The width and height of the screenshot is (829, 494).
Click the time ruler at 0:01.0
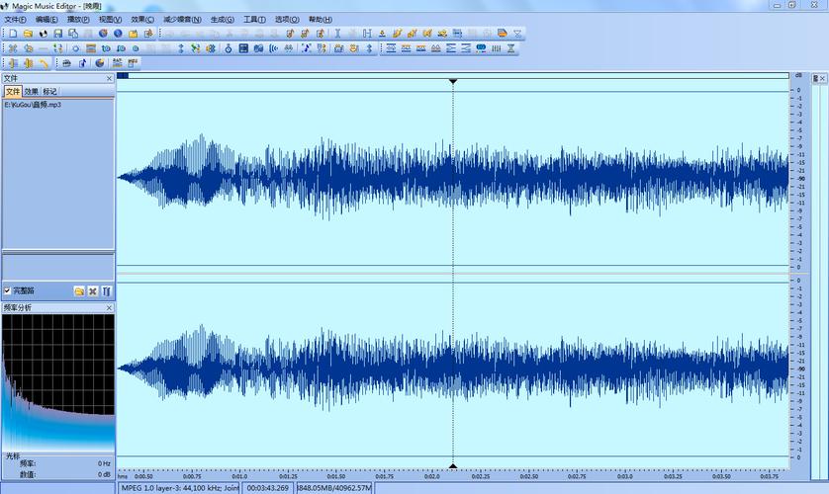[239, 476]
